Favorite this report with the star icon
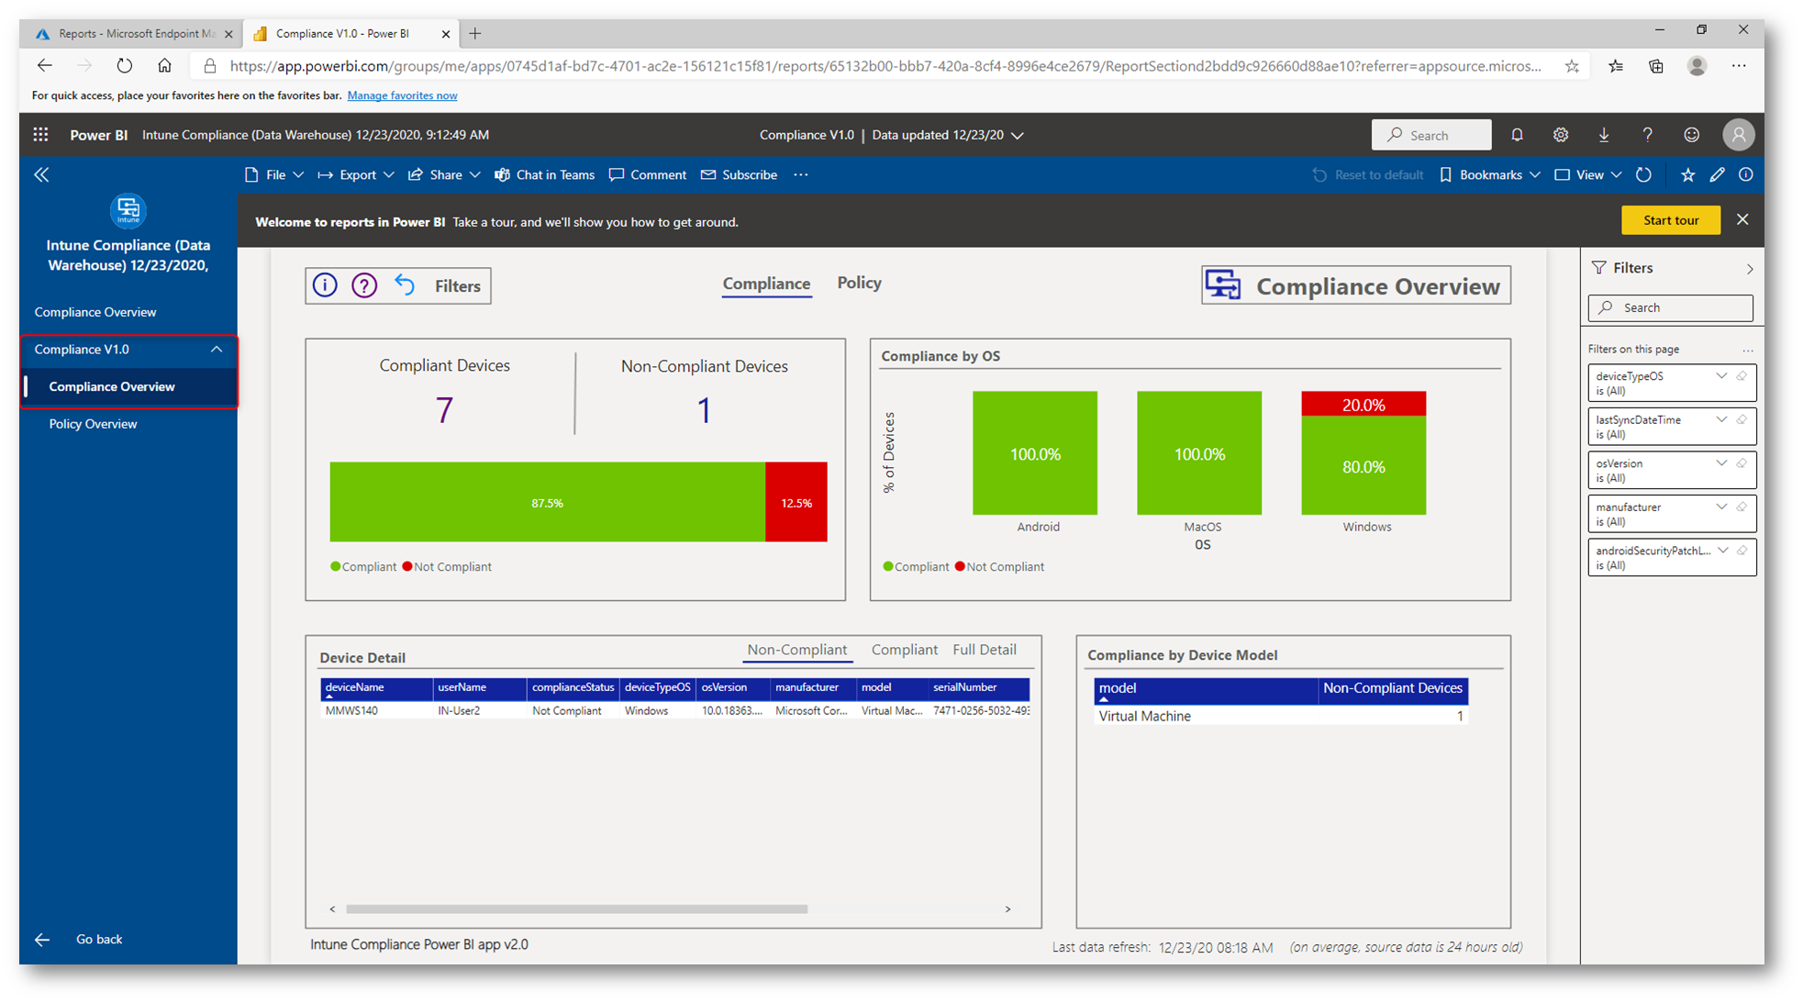The image size is (1803, 1003). coord(1687,174)
